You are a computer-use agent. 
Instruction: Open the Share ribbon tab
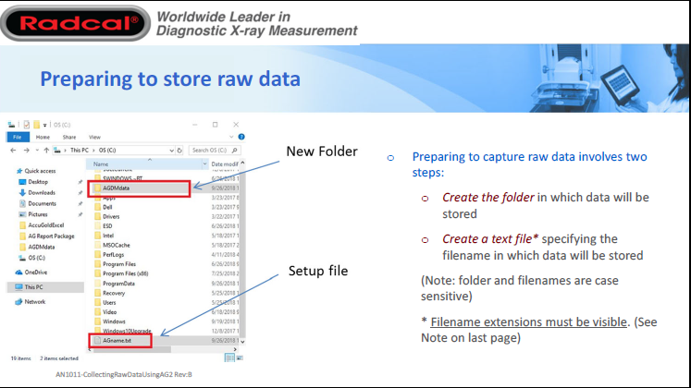pyautogui.click(x=69, y=138)
